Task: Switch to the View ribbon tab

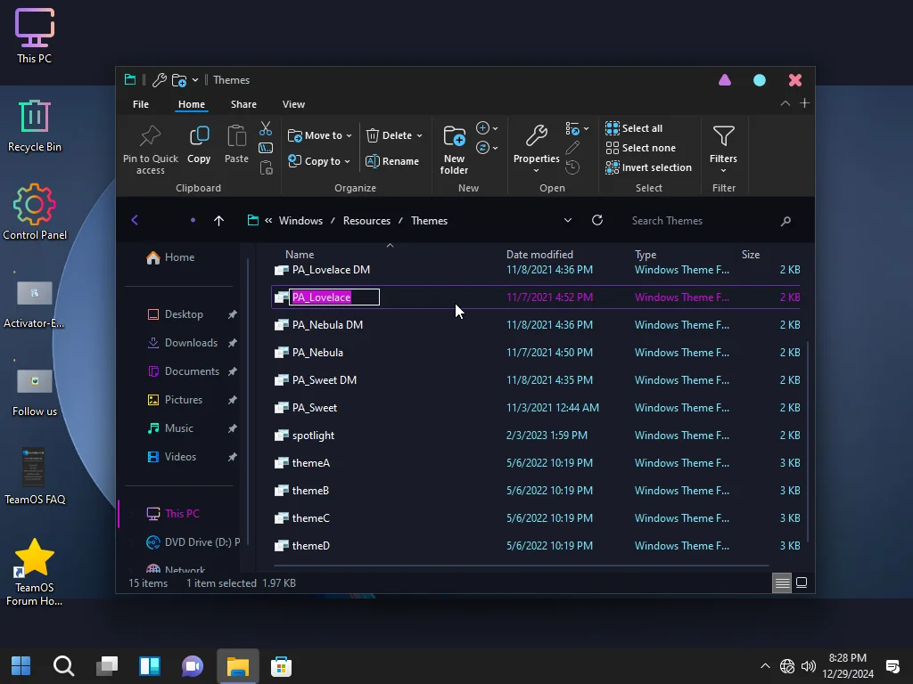Action: 293,104
